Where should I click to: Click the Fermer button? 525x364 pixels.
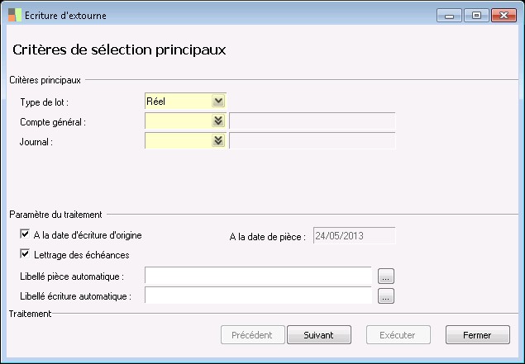pyautogui.click(x=477, y=335)
